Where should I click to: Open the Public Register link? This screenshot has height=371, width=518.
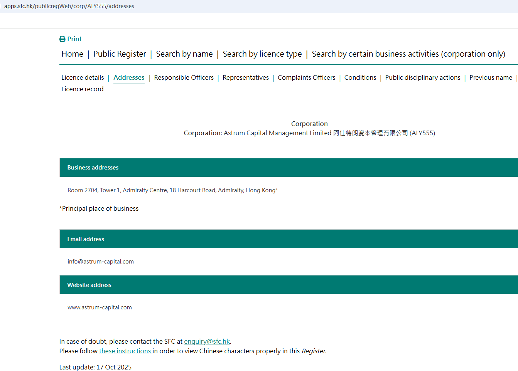(120, 54)
